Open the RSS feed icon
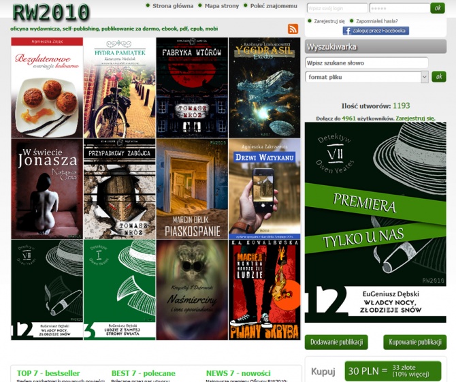Screen dimensions: 456x382 click(293, 29)
